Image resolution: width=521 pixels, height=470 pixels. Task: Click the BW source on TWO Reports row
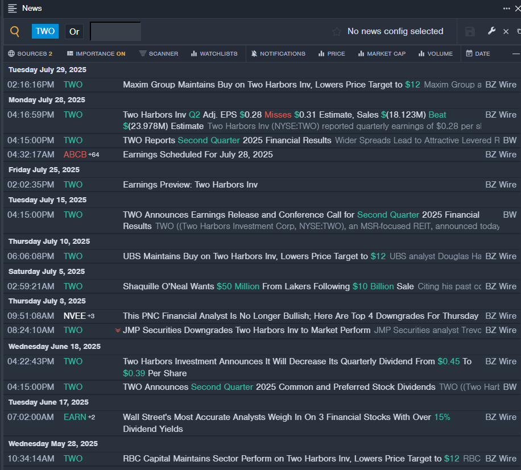[x=510, y=140]
